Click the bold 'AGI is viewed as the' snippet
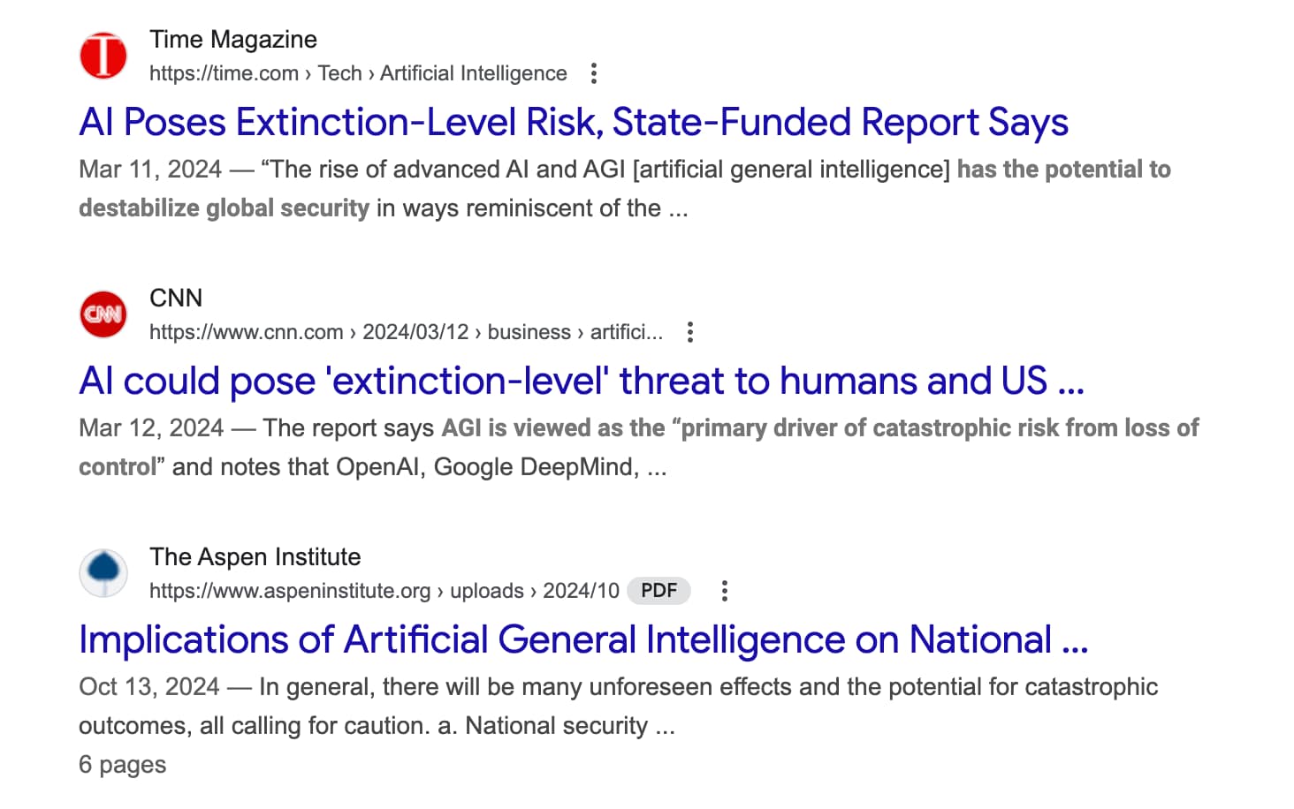Viewport: 1294px width, 809px height. coord(553,428)
